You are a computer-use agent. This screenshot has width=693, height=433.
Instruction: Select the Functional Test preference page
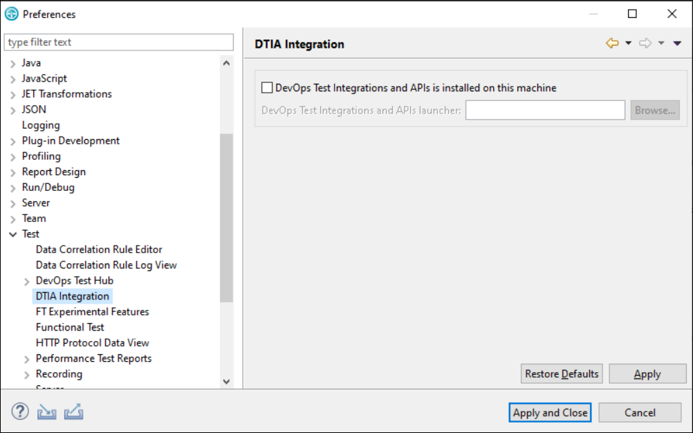click(69, 327)
